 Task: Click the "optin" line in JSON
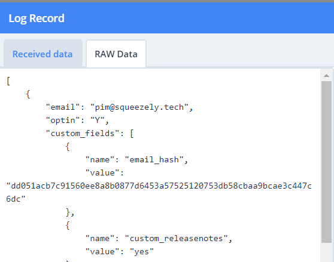(x=78, y=121)
